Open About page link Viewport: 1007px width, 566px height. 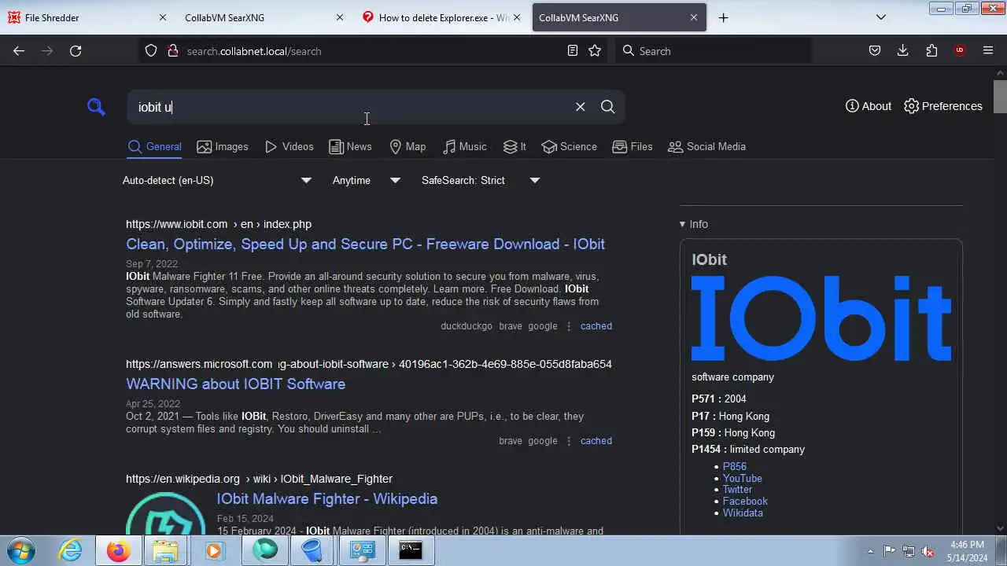(x=868, y=106)
